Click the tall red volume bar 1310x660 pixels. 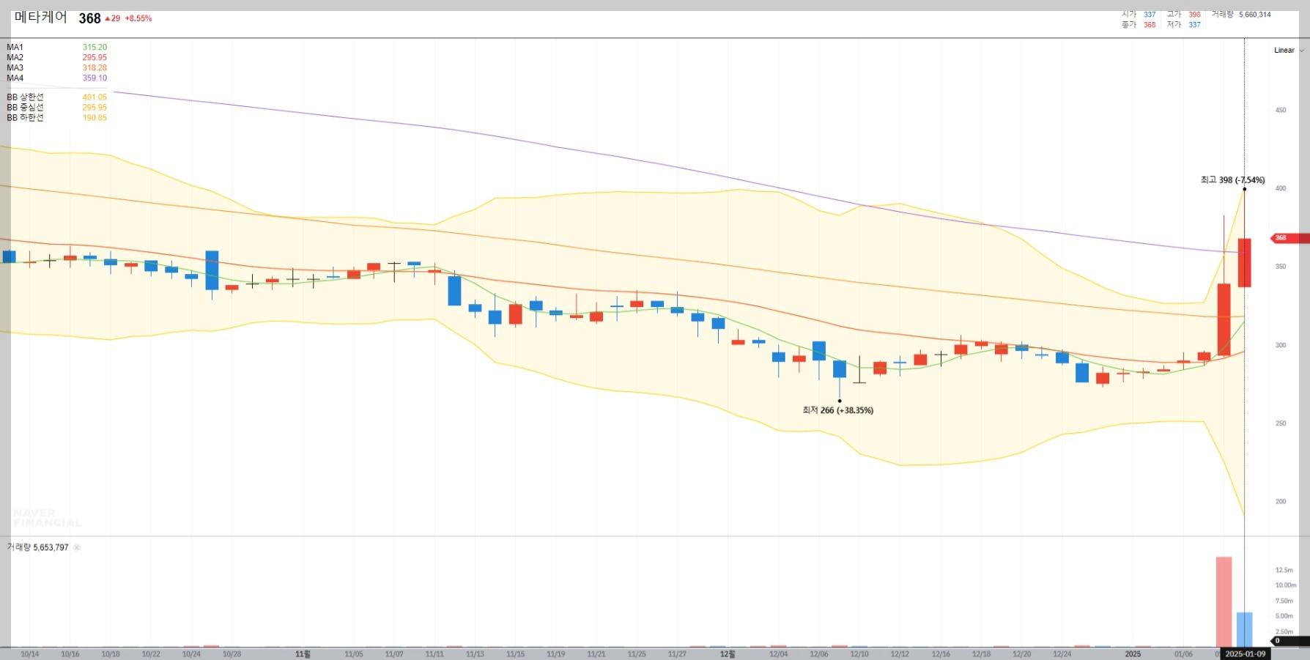click(x=1224, y=602)
